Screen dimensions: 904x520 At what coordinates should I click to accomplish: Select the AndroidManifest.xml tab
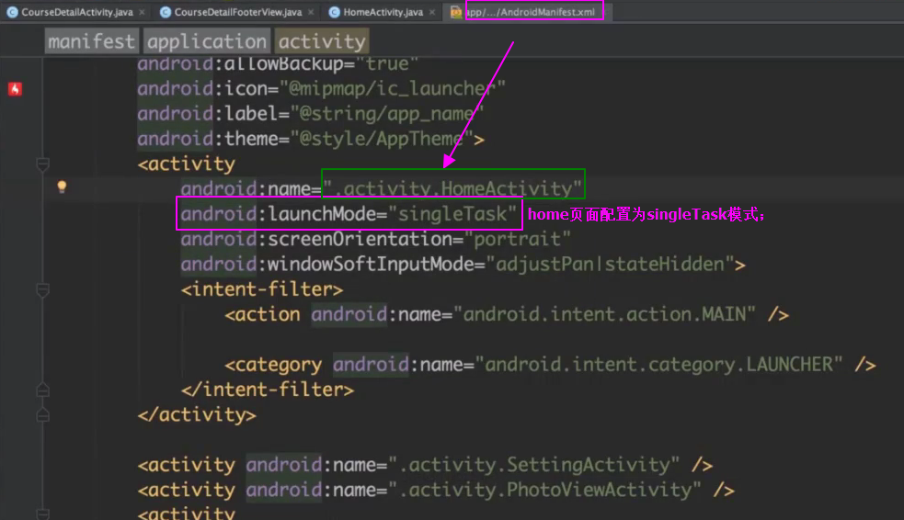coord(531,12)
